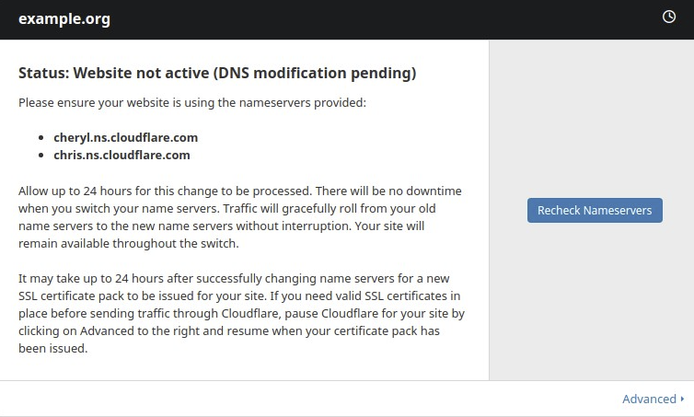Select the chris.ns.cloudflare.com nameserver text
Image resolution: width=694 pixels, height=417 pixels.
click(x=121, y=156)
